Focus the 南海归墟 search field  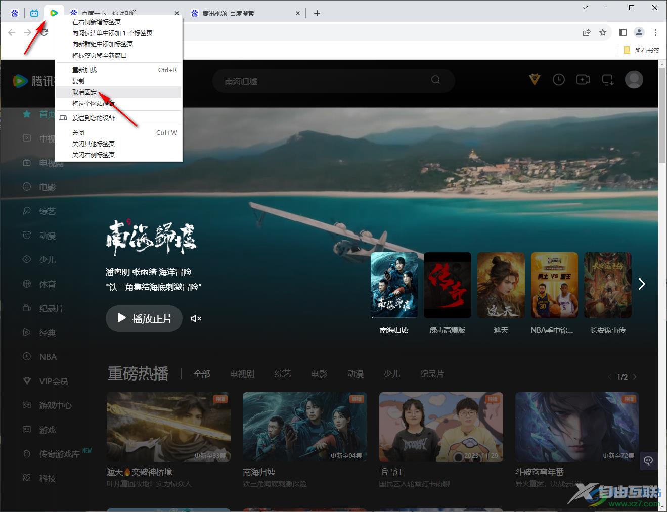coord(324,81)
